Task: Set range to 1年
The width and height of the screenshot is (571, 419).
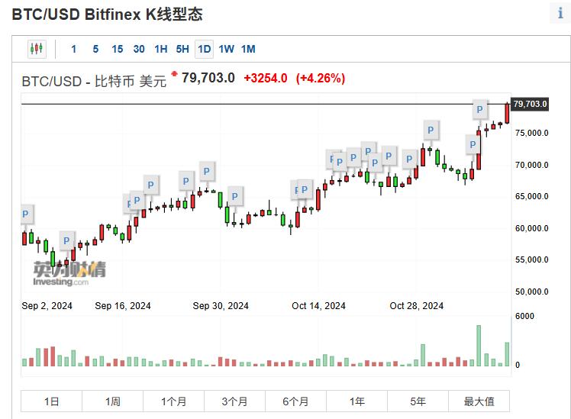Action: tap(357, 401)
